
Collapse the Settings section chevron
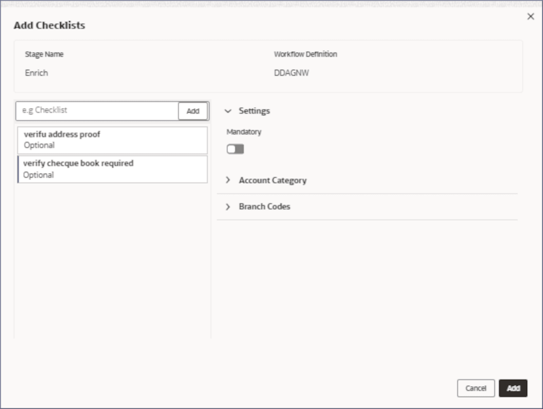(x=228, y=111)
